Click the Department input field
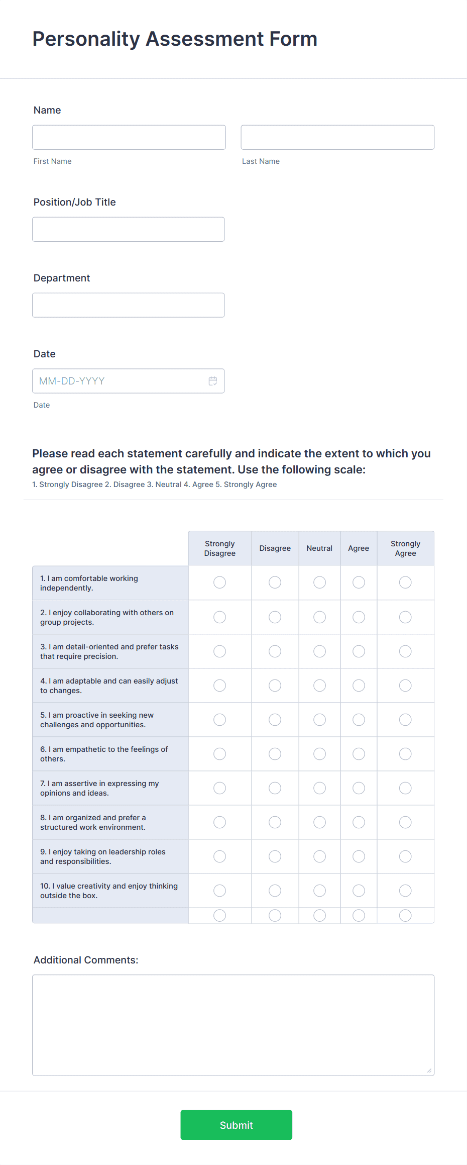Image resolution: width=467 pixels, height=1165 pixels. click(128, 305)
